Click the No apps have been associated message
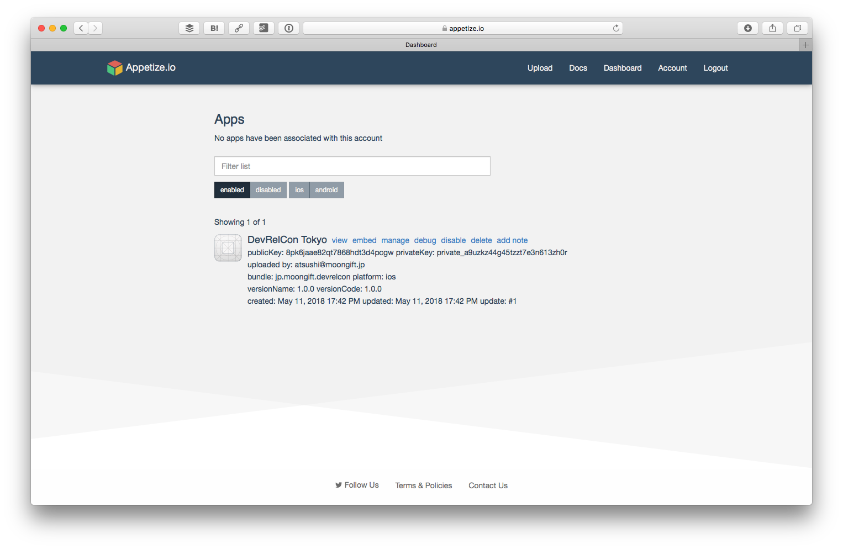Screen dimensions: 843x549 click(298, 138)
